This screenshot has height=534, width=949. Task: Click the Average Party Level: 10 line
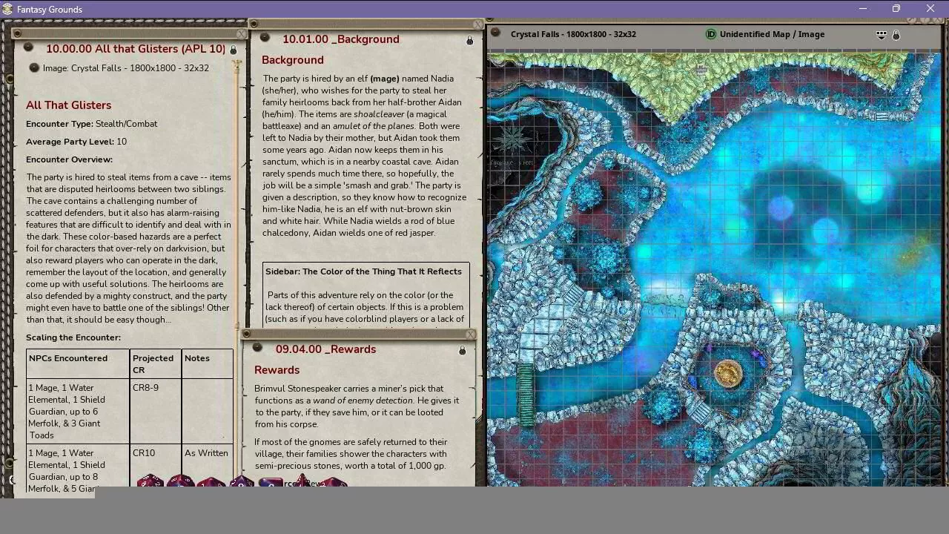coord(76,142)
